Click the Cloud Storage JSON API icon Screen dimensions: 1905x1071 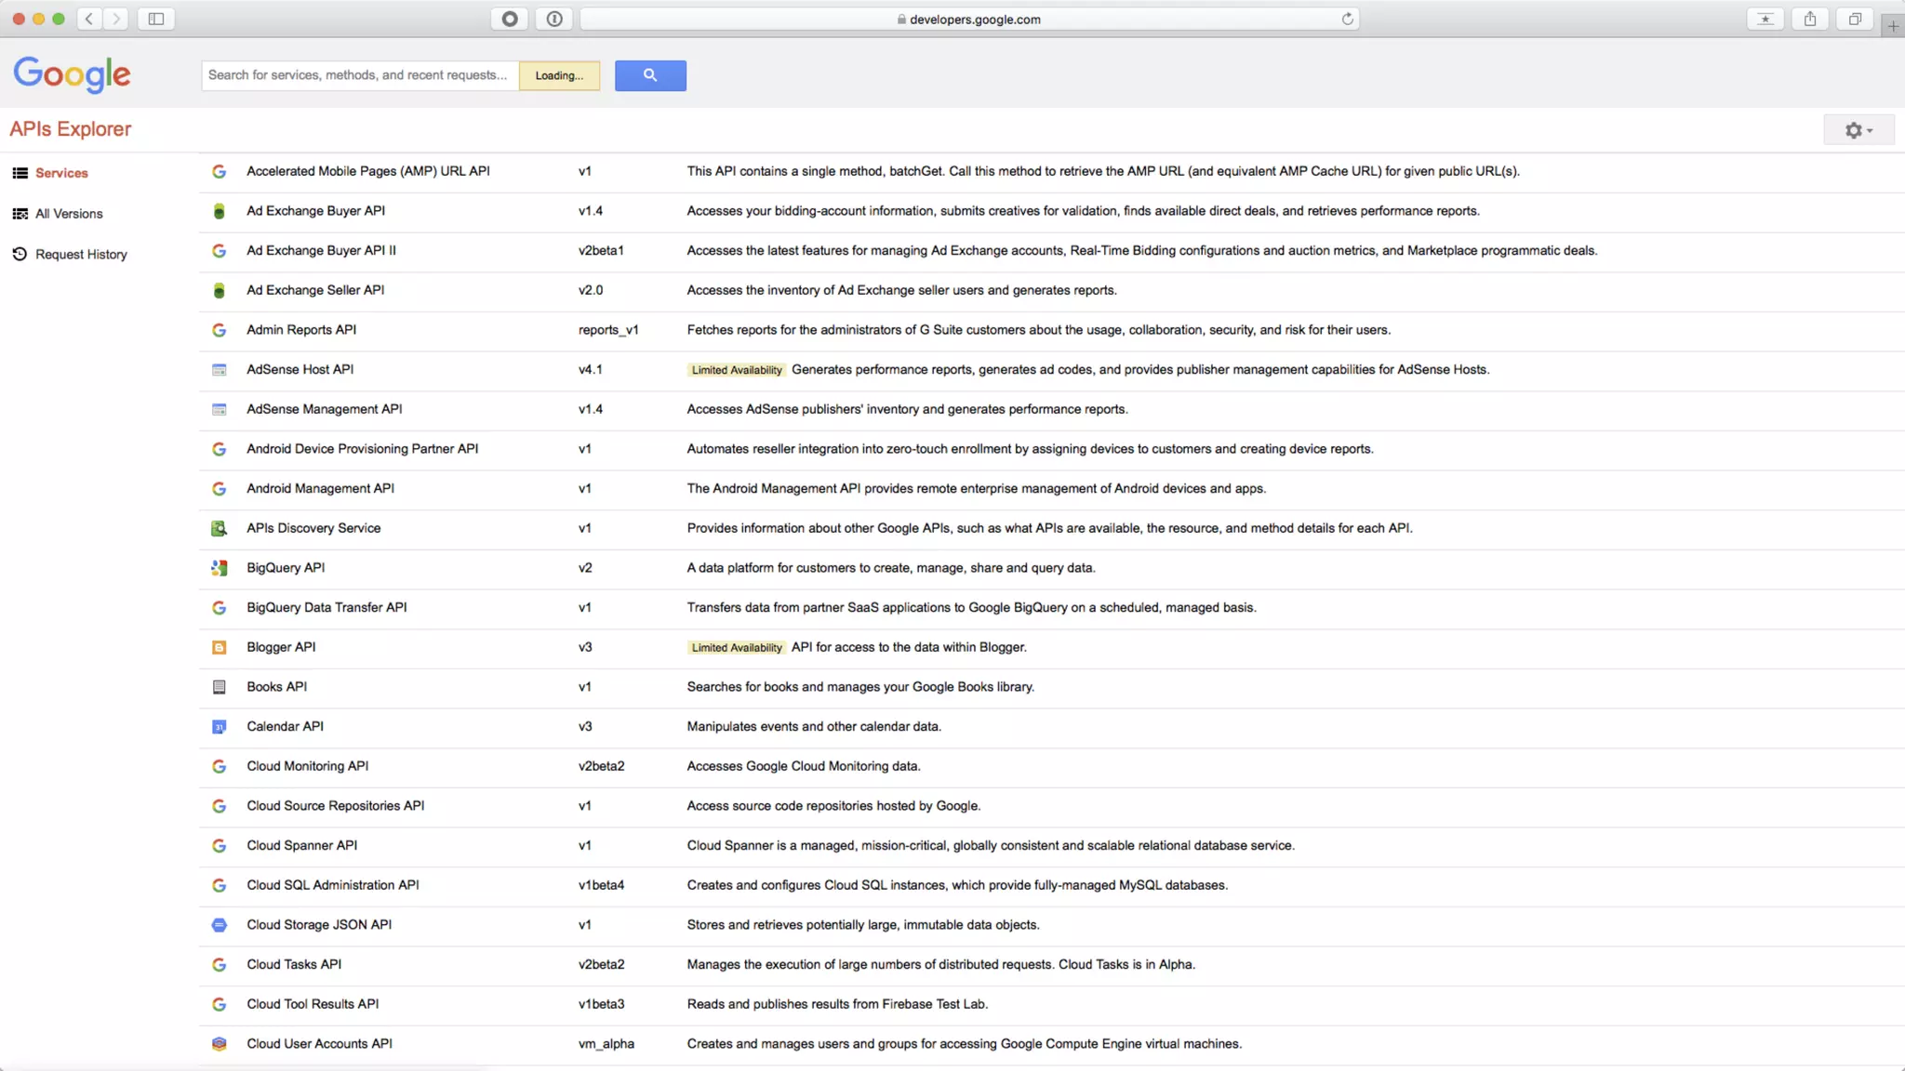point(220,925)
